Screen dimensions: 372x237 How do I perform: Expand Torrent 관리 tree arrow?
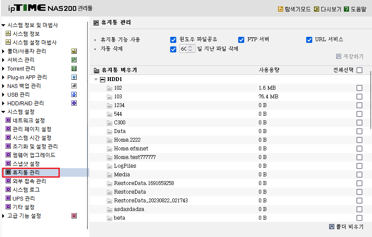(x=3, y=68)
